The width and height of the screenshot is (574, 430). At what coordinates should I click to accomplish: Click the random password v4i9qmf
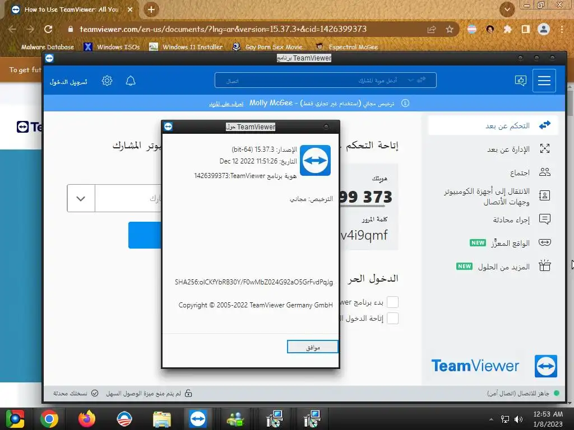[364, 235]
